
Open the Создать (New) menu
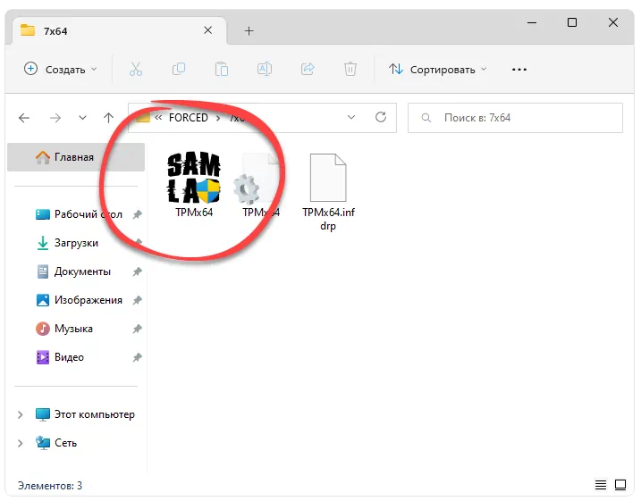point(61,70)
